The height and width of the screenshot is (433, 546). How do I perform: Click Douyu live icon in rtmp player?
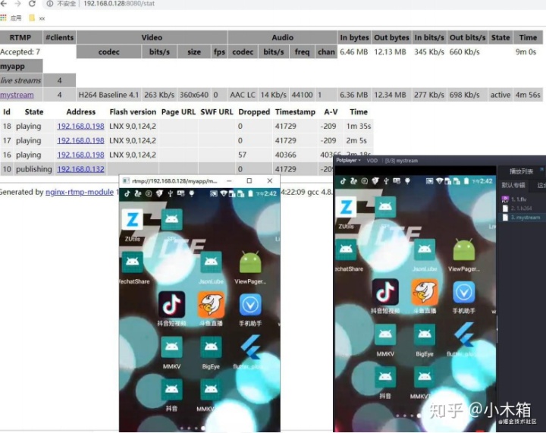[211, 305]
